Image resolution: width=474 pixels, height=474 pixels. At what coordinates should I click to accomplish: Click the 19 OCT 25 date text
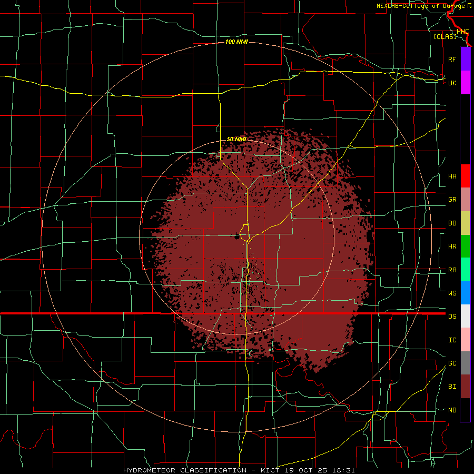click(x=305, y=470)
